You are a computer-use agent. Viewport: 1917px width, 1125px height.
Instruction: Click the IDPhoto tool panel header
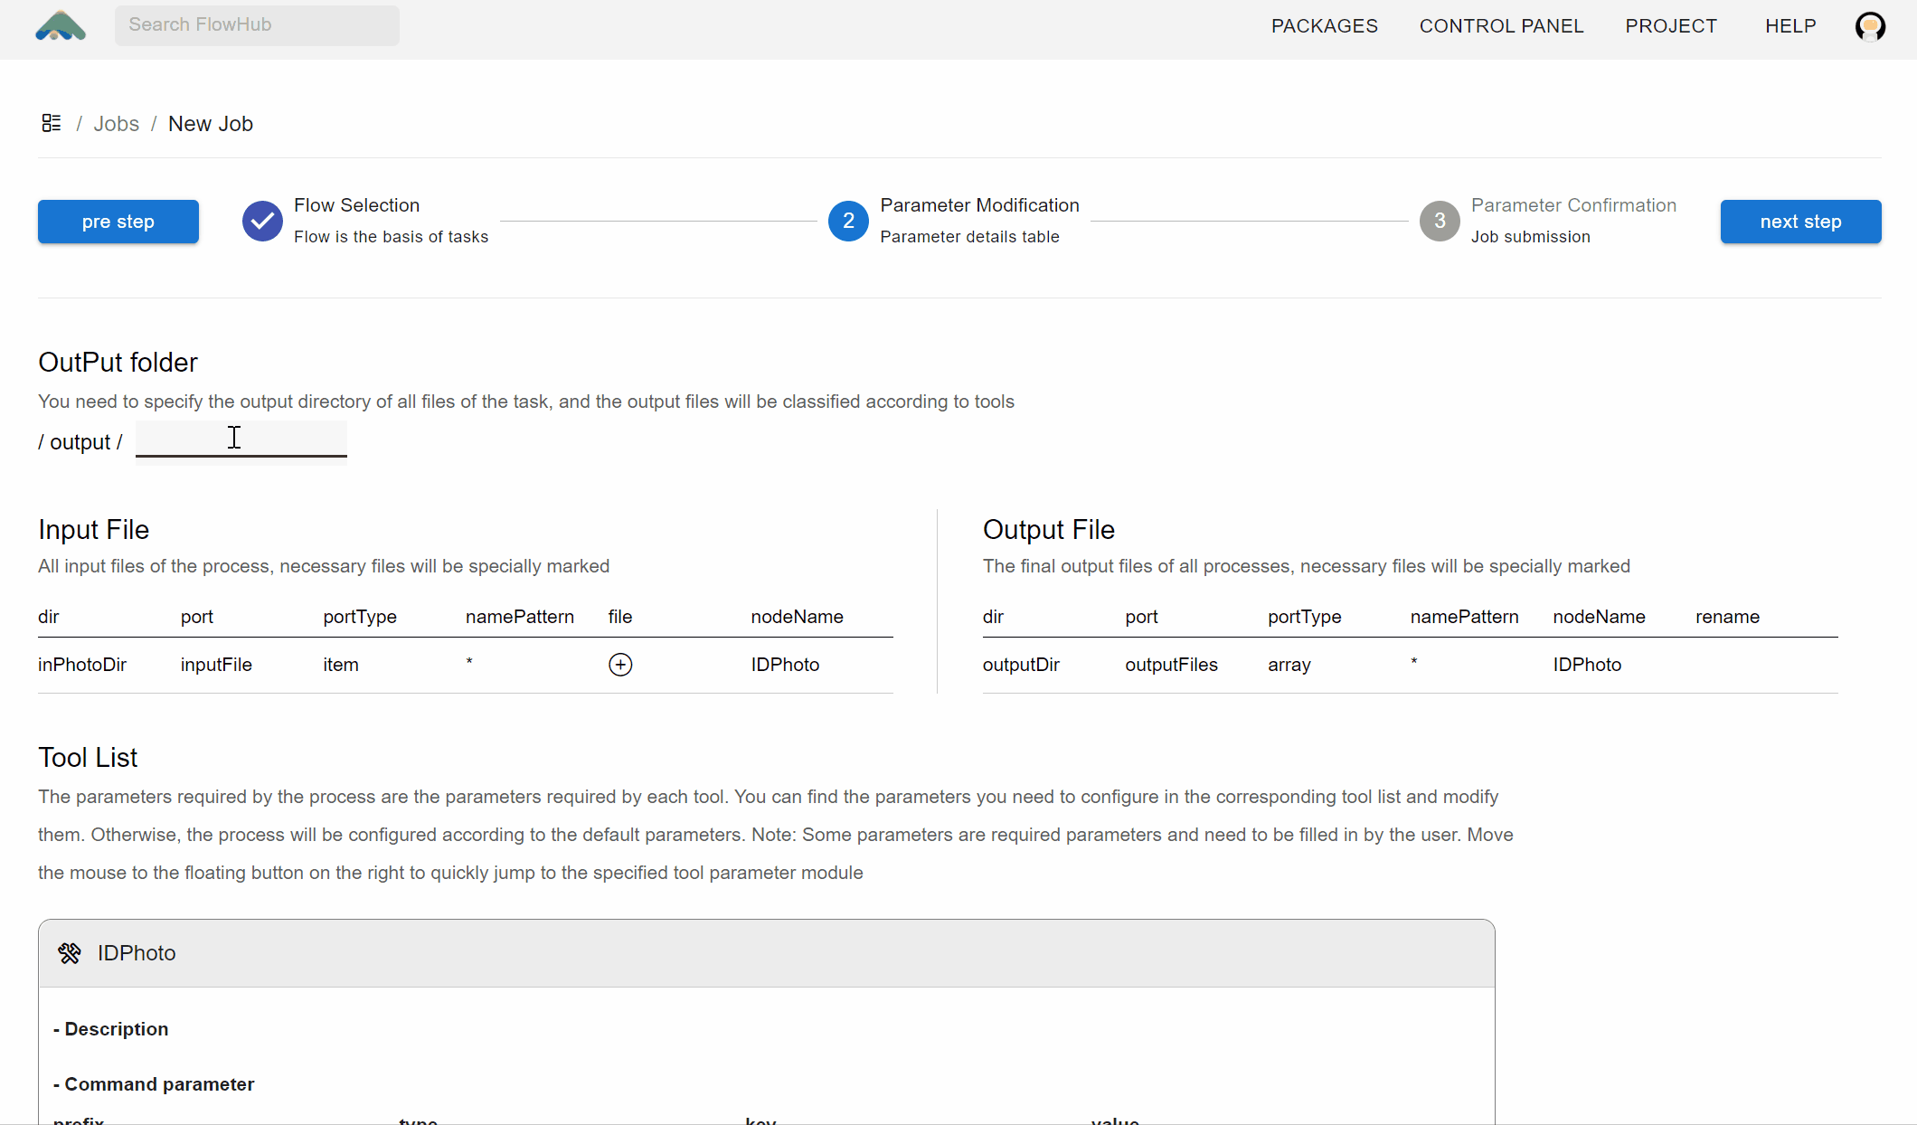click(x=766, y=953)
